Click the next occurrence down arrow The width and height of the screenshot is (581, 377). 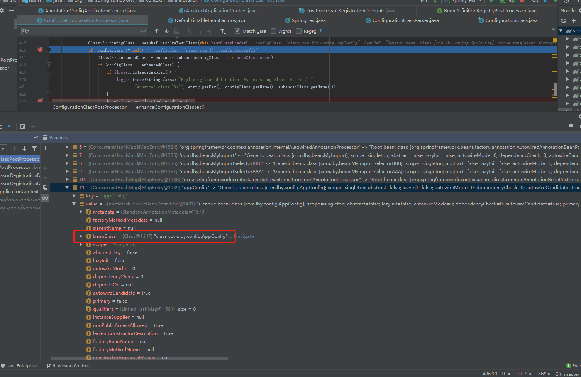tap(167, 31)
